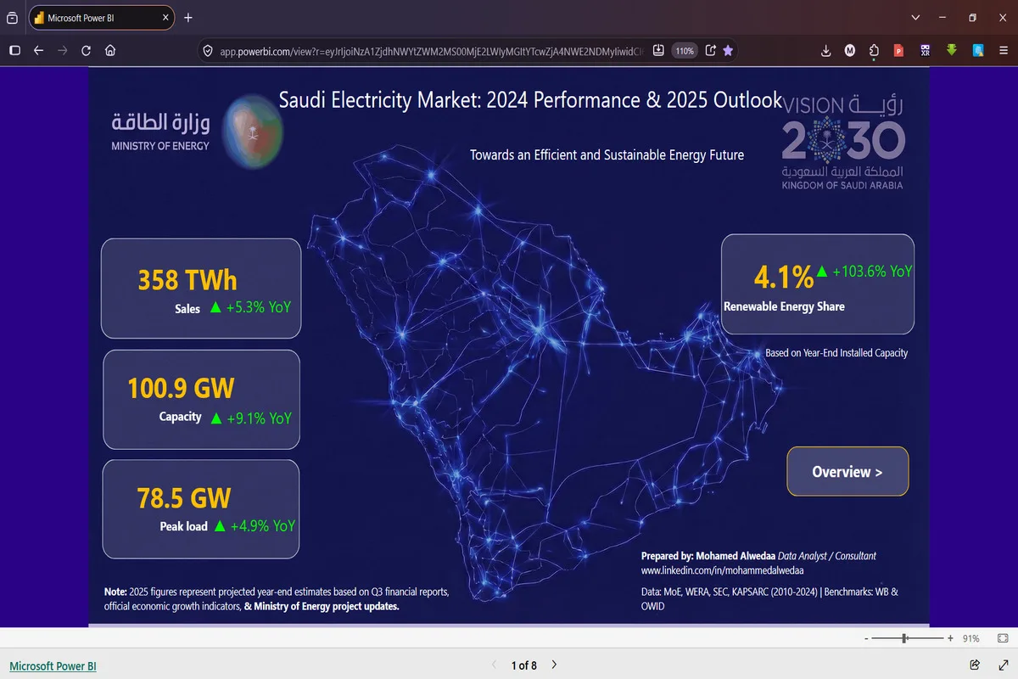Reset the 110% browser zoom badge
Image resolution: width=1018 pixels, height=679 pixels.
(685, 51)
